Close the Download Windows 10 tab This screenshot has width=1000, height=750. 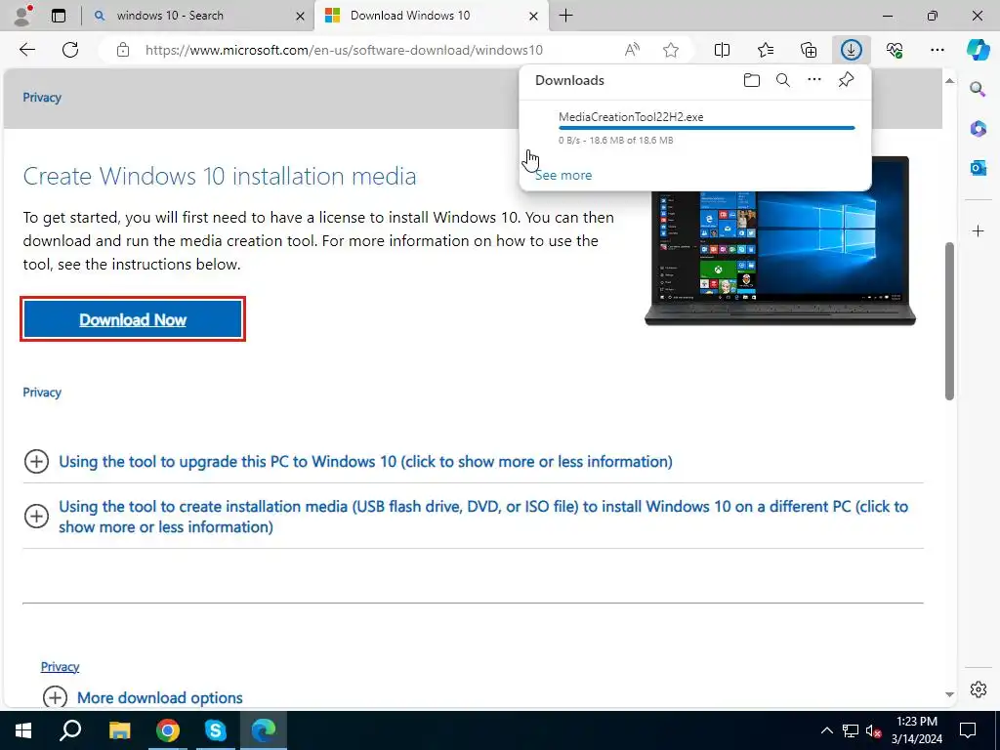534,16
